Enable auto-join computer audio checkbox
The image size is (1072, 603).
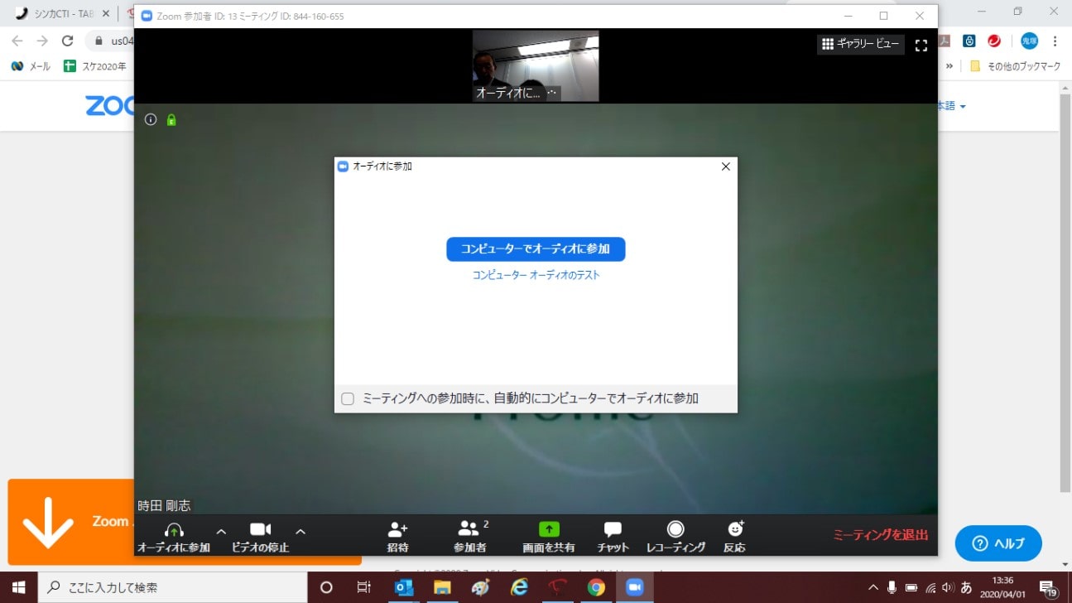click(x=348, y=398)
